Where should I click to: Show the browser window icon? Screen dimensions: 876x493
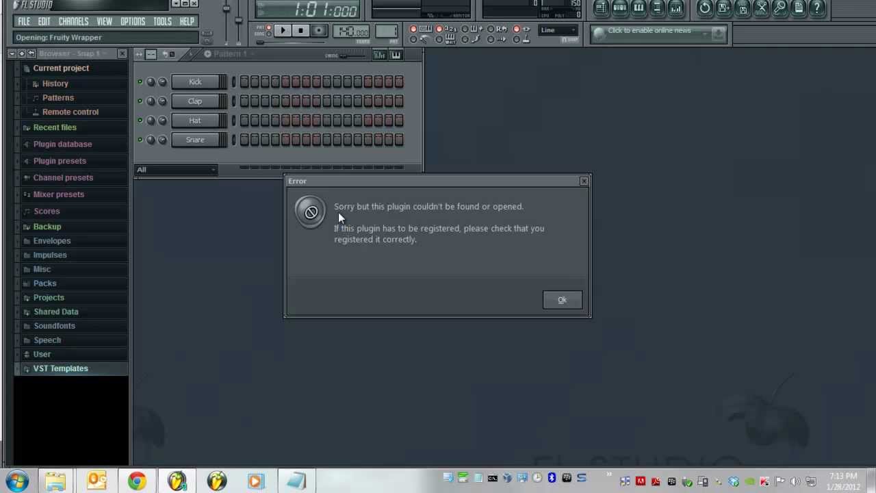click(657, 8)
